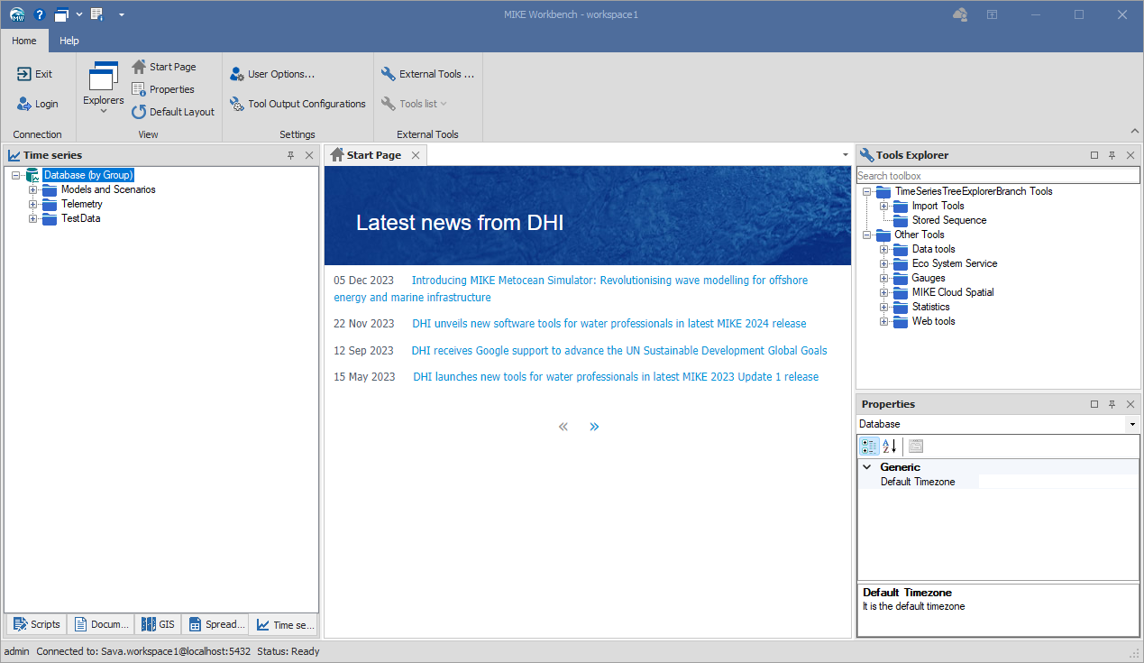Expand the Models and Scenarios node

(x=33, y=189)
